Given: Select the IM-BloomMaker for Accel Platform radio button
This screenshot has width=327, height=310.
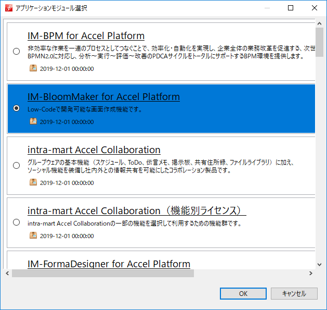Looking at the screenshot, I should pos(16,108).
